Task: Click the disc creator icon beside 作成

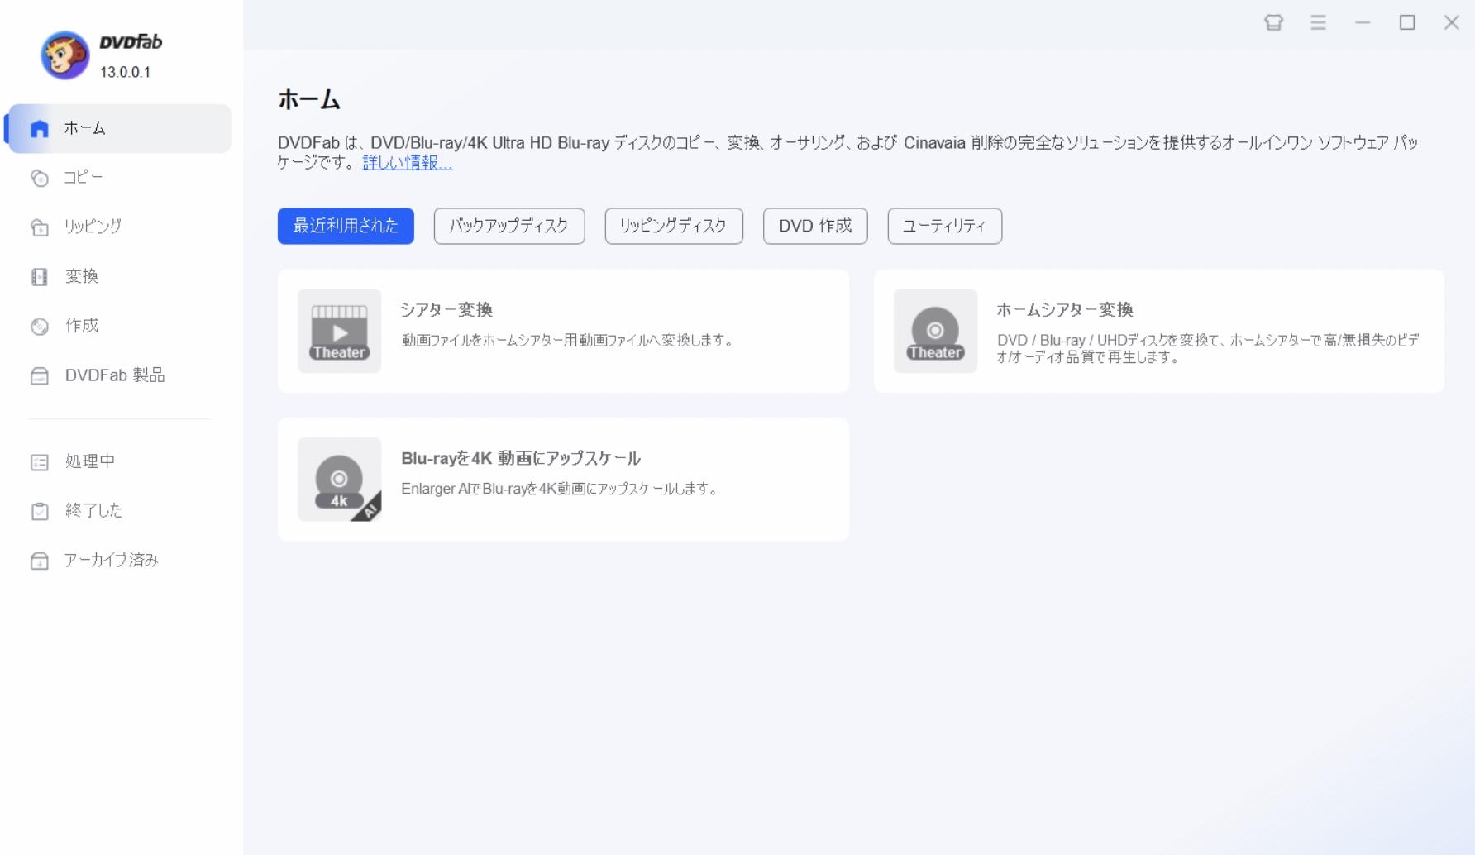Action: click(39, 327)
